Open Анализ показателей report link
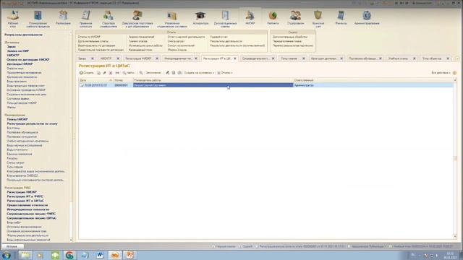The height and width of the screenshot is (260, 463). [142, 37]
